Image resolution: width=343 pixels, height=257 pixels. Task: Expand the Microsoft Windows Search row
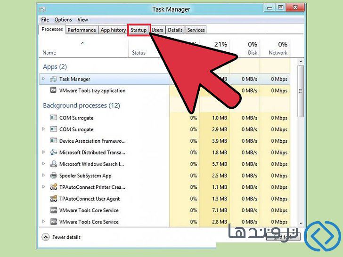pos(43,163)
